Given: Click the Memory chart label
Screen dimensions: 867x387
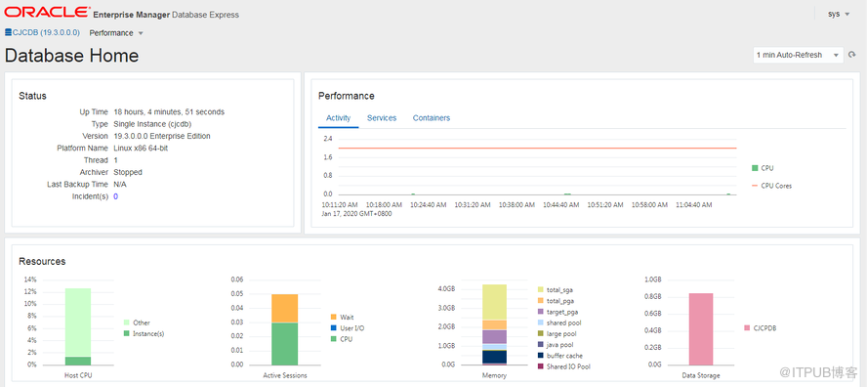Looking at the screenshot, I should click(494, 375).
